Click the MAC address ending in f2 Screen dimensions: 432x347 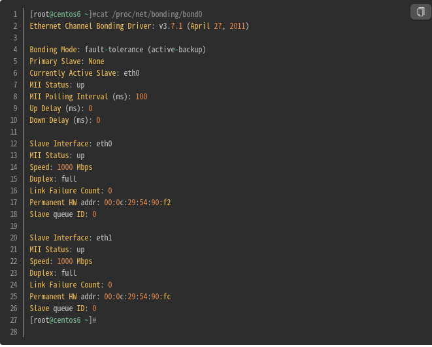137,203
